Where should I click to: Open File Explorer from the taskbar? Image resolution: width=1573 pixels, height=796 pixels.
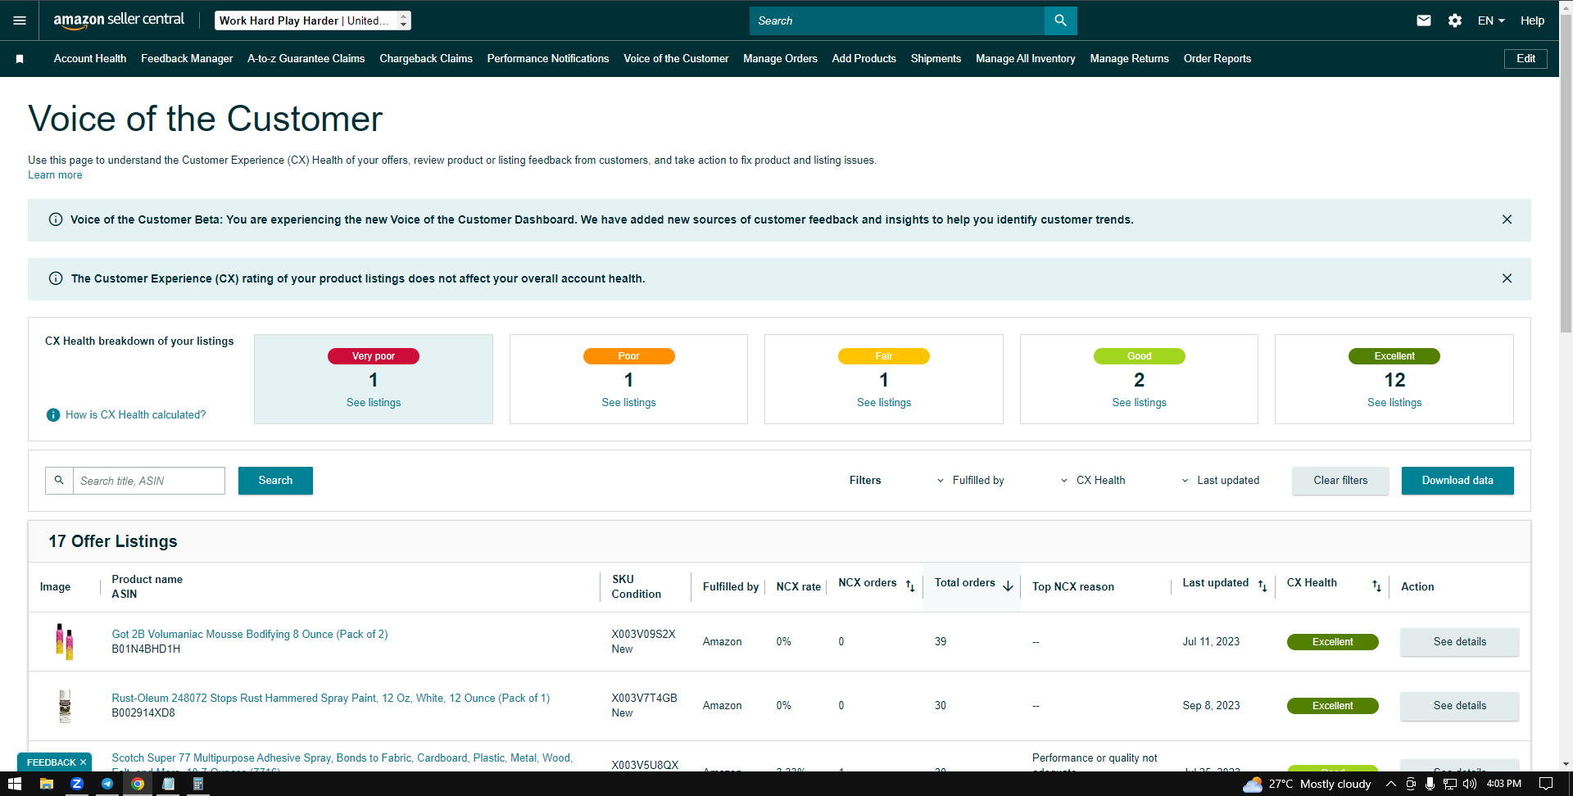[47, 784]
